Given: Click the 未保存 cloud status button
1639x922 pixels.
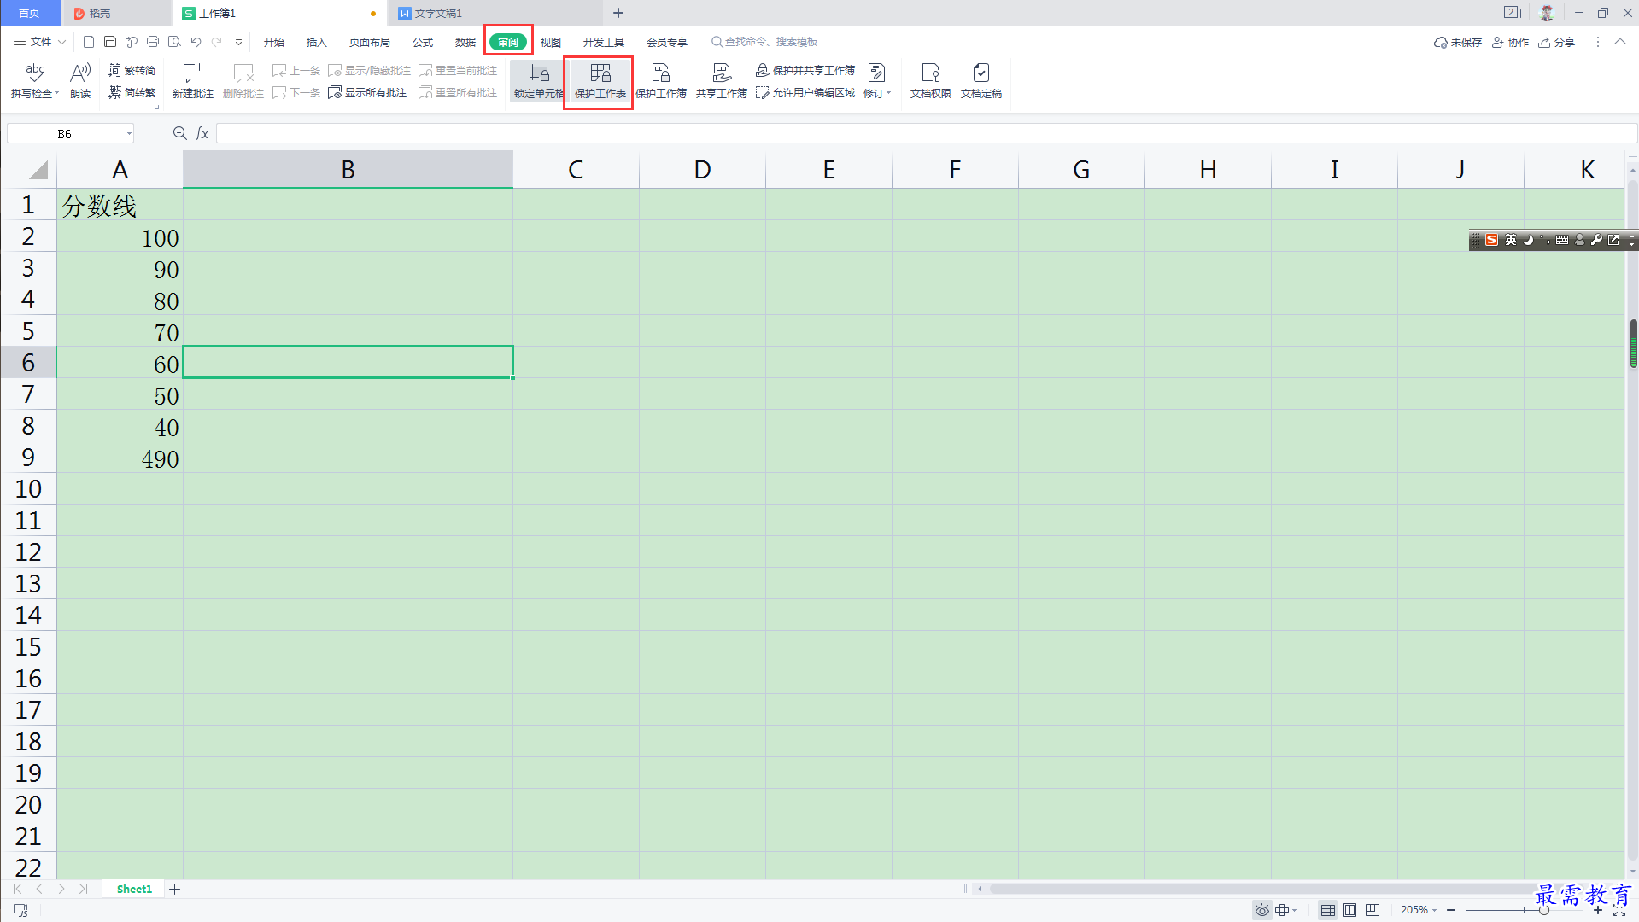Looking at the screenshot, I should (1458, 42).
